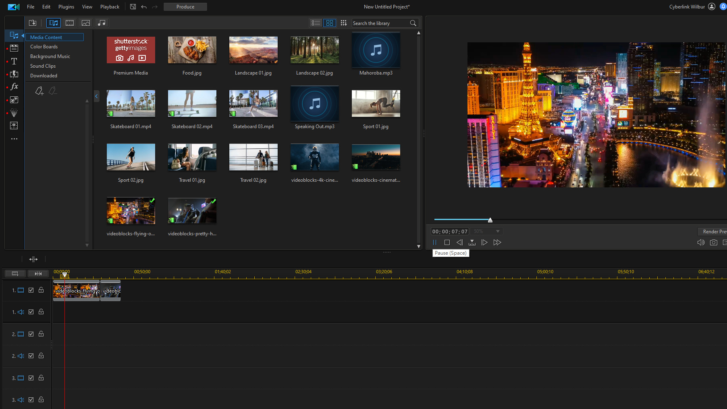Open the Plugins menu

click(66, 6)
